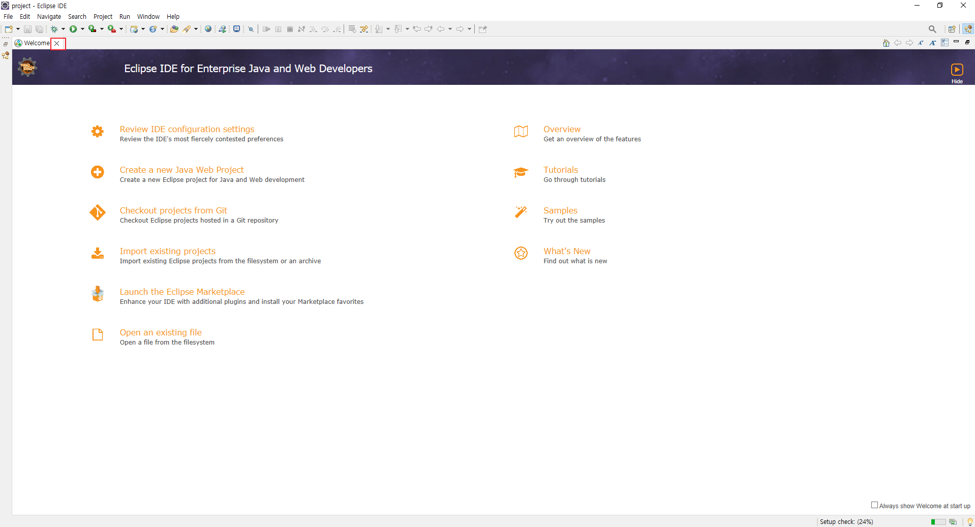This screenshot has height=527, width=975.
Task: Open the Search menu
Action: point(77,17)
